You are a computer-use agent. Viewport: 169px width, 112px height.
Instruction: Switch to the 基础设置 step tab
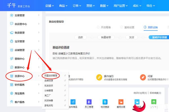127,27
